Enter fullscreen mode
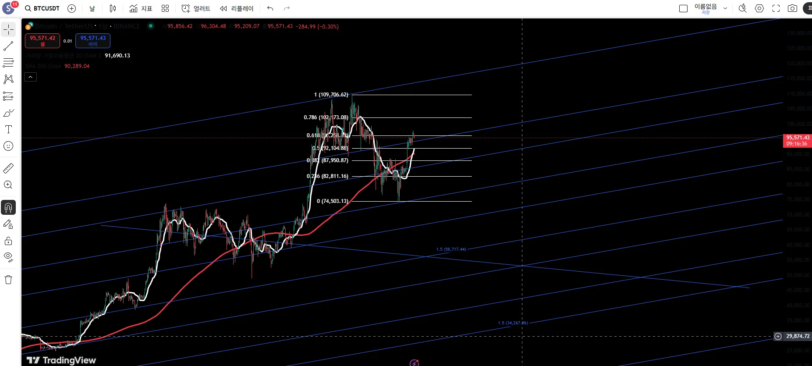The width and height of the screenshot is (812, 366). 776,8
